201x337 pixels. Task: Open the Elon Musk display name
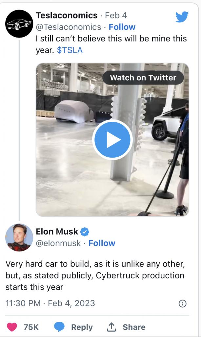coord(57,232)
